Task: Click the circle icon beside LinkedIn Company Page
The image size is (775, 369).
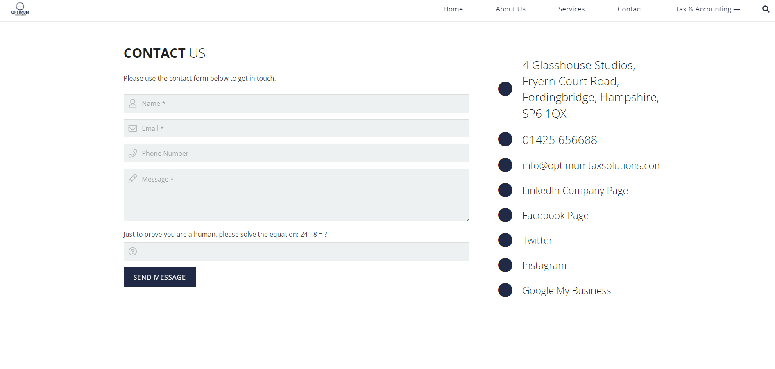Action: pyautogui.click(x=505, y=190)
